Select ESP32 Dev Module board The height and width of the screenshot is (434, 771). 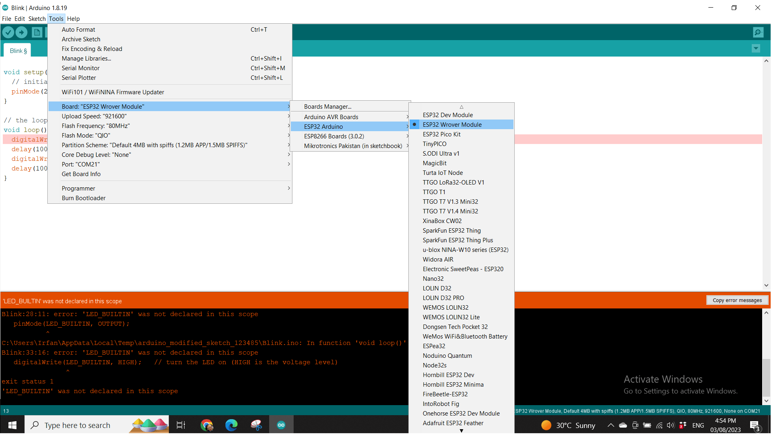click(461, 115)
